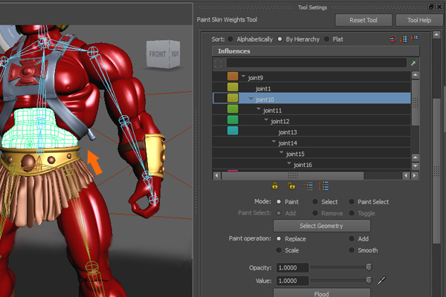Set paint operation to Smooth
446x297 pixels.
tap(352, 250)
